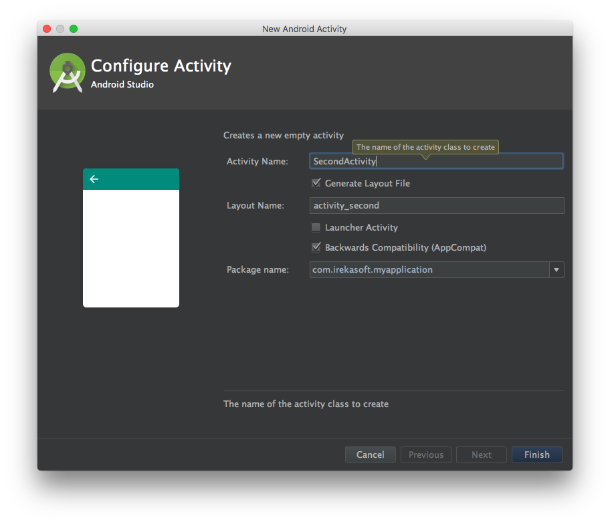
Task: Maximize the dialog with the green button
Action: [x=74, y=29]
